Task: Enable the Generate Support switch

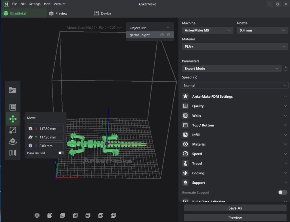Action: (x=282, y=192)
